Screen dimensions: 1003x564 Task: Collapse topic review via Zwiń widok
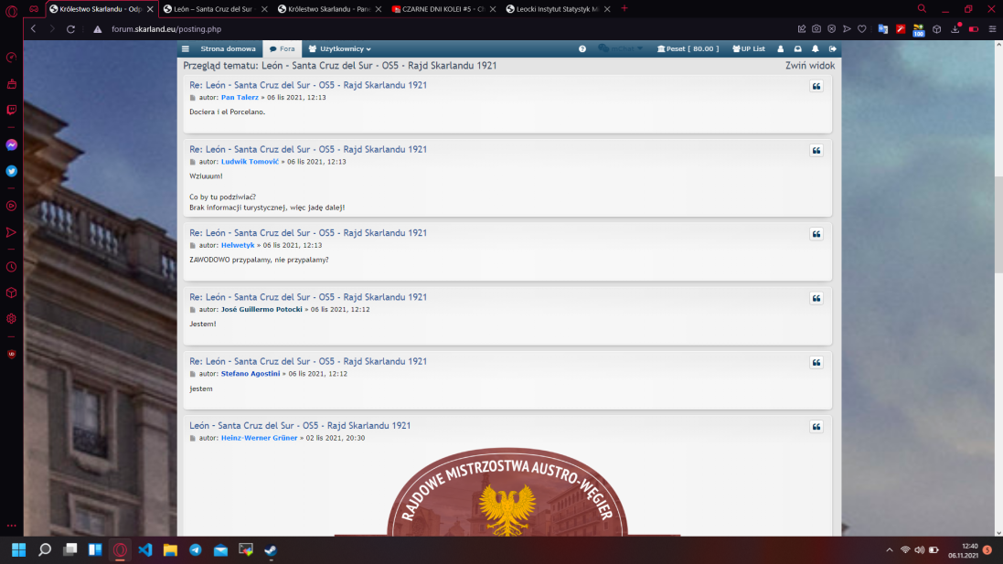[810, 65]
